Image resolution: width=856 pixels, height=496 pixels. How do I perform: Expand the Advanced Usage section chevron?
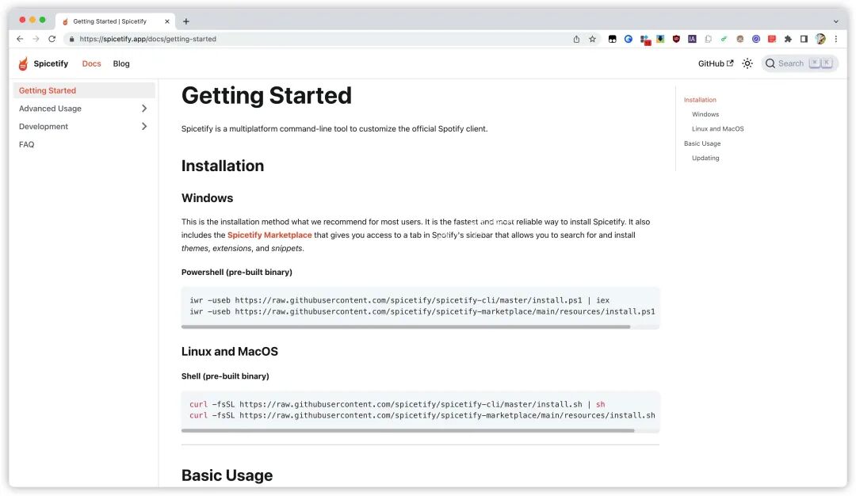click(144, 109)
